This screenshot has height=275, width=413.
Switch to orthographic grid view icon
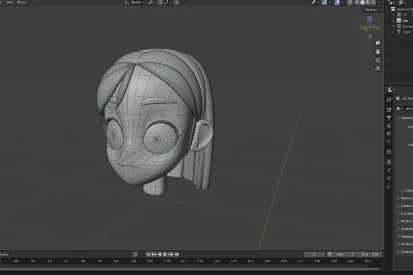377,69
